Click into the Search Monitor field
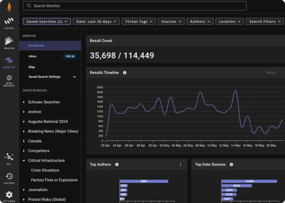The height and width of the screenshot is (203, 285). pos(135,6)
